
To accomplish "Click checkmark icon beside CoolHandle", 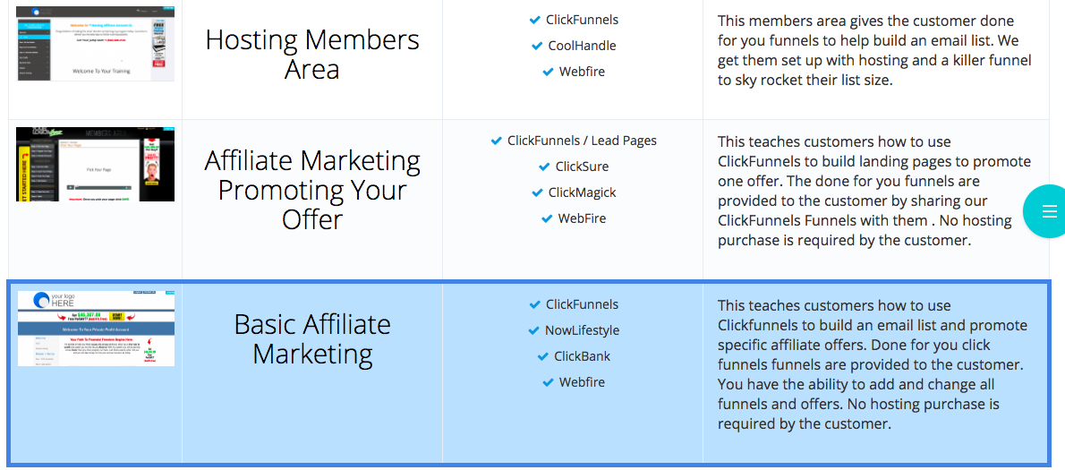I will [x=537, y=47].
